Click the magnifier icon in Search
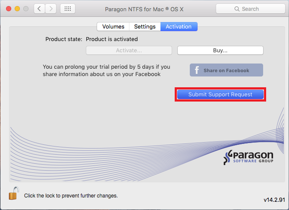The width and height of the screenshot is (289, 210). [x=237, y=9]
